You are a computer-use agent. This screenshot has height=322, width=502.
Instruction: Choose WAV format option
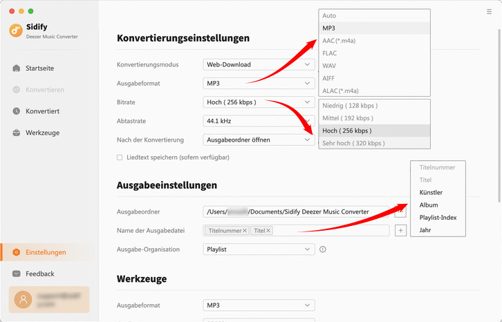374,66
